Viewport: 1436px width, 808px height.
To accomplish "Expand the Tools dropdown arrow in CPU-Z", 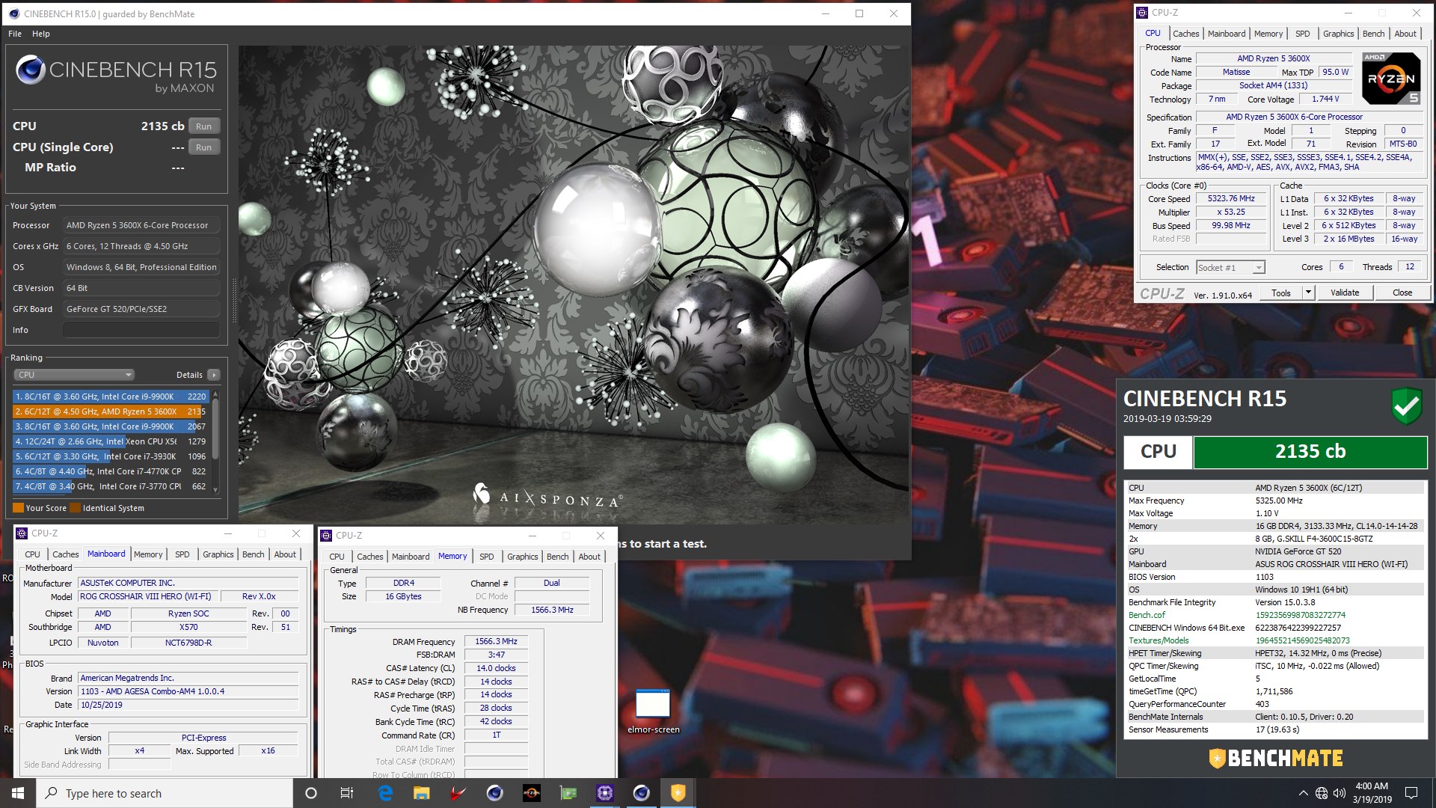I will pyautogui.click(x=1308, y=293).
